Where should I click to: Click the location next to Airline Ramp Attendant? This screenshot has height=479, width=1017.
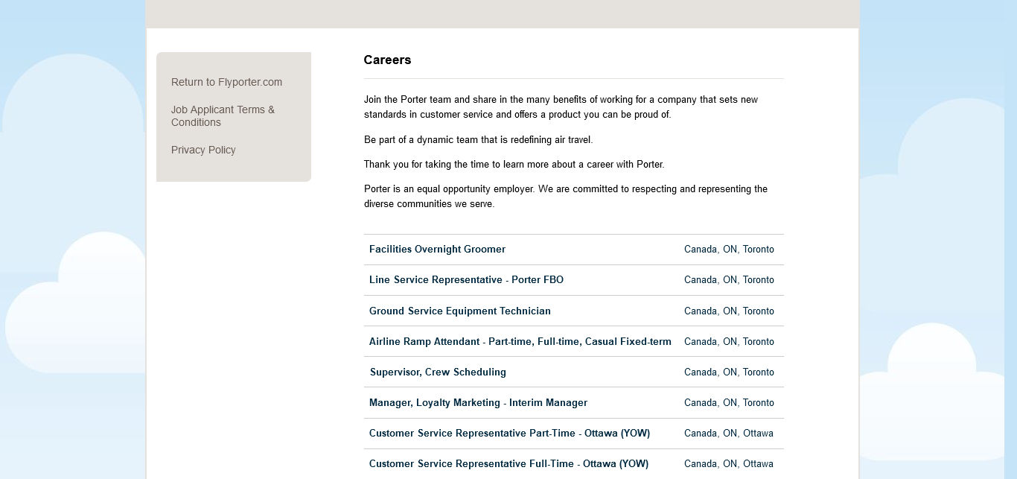pyautogui.click(x=729, y=342)
